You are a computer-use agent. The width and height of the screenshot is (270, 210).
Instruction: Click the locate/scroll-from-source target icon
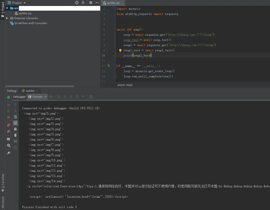[77, 3]
